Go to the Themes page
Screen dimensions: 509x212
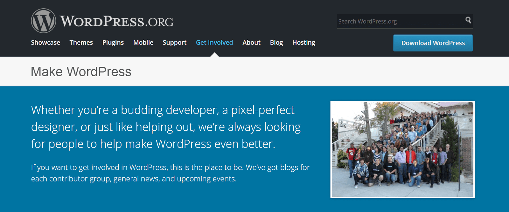click(81, 43)
